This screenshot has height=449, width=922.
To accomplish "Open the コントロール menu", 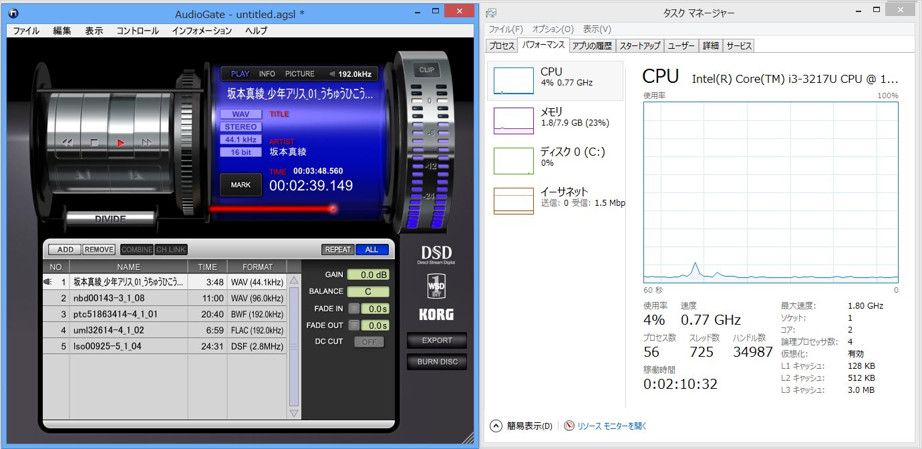I will 138,31.
